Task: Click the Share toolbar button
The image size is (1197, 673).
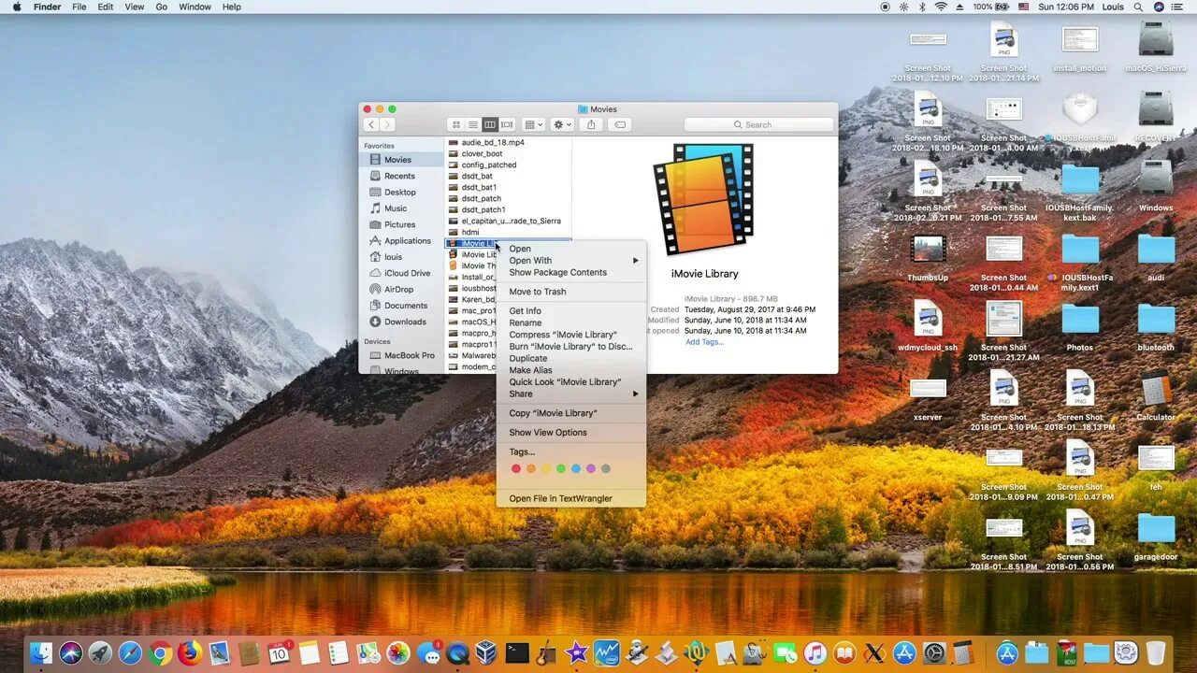Action: 591,124
